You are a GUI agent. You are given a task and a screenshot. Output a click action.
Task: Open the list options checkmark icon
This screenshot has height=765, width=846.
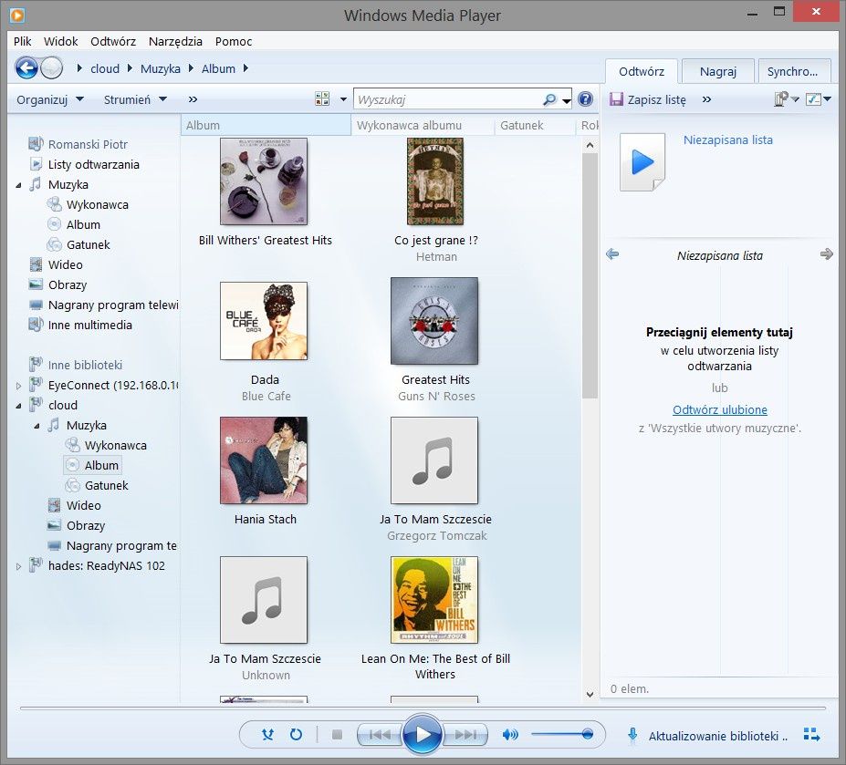(813, 99)
